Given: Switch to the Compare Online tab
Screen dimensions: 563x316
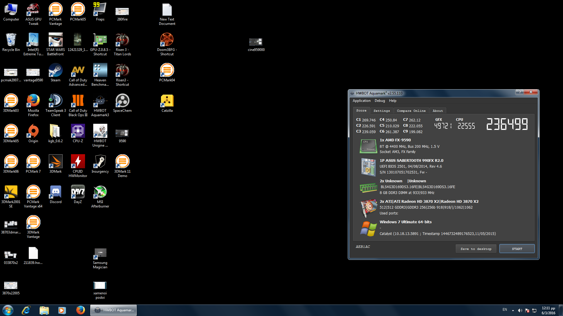Looking at the screenshot, I should 411,111.
